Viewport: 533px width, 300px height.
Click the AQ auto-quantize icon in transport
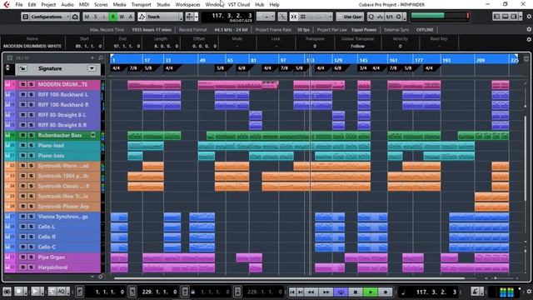point(62,292)
